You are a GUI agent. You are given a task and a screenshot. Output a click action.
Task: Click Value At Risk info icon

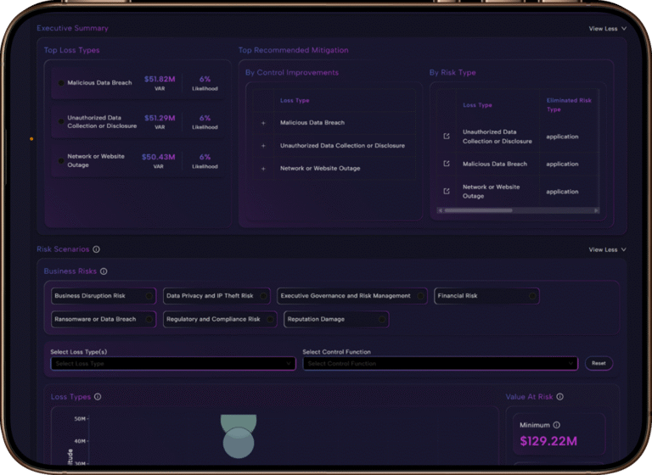(x=559, y=397)
